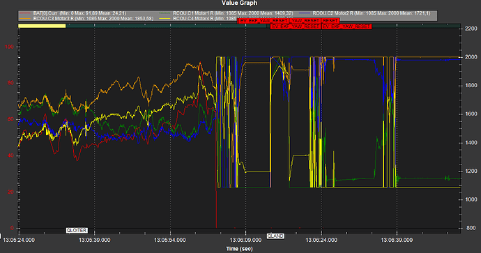Click the BAT[0].Curr legend entry
Viewport: 481px width, 253px height.
point(72,13)
